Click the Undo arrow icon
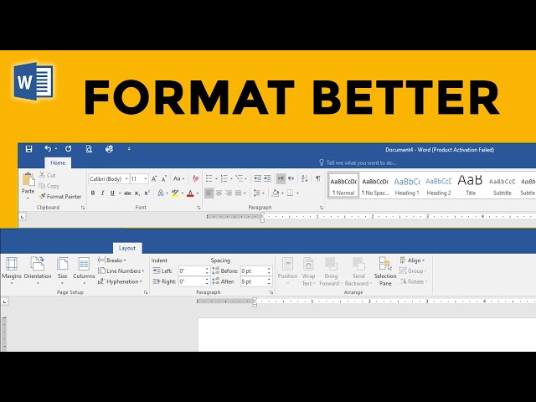 click(48, 149)
